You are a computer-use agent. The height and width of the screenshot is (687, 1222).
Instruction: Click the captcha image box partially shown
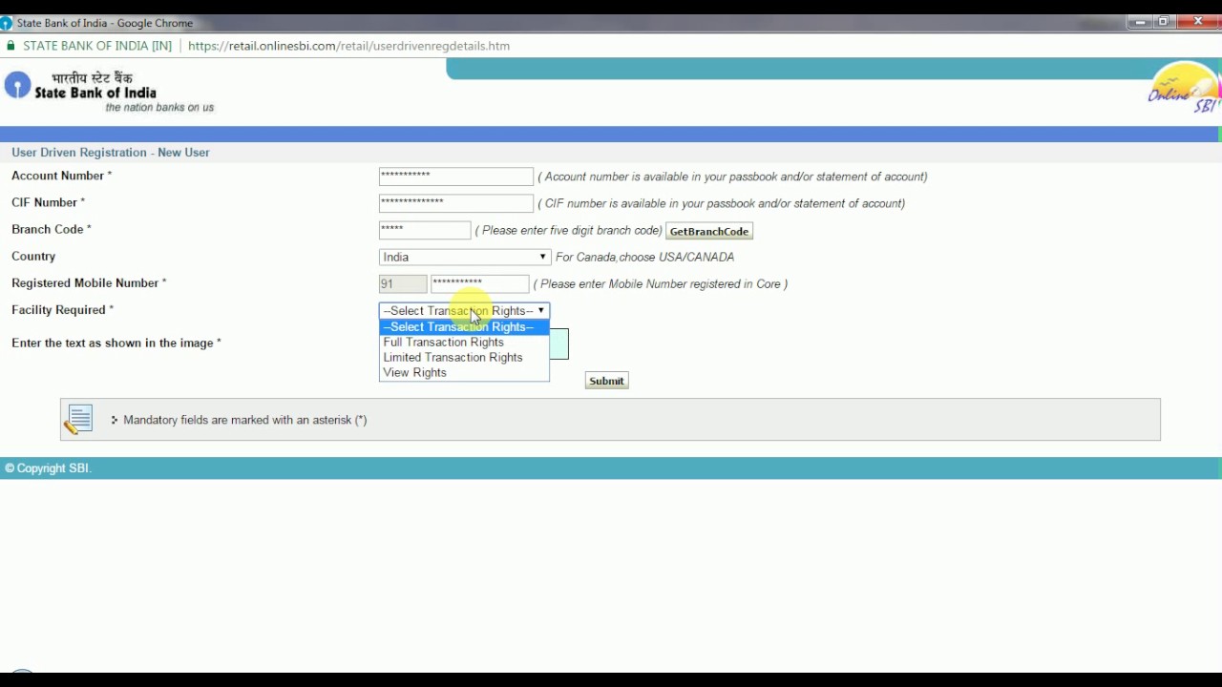tap(559, 344)
